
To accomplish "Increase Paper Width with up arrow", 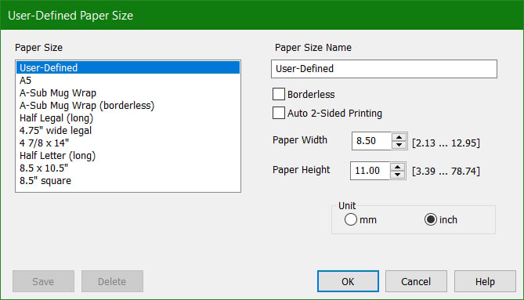I will point(399,137).
